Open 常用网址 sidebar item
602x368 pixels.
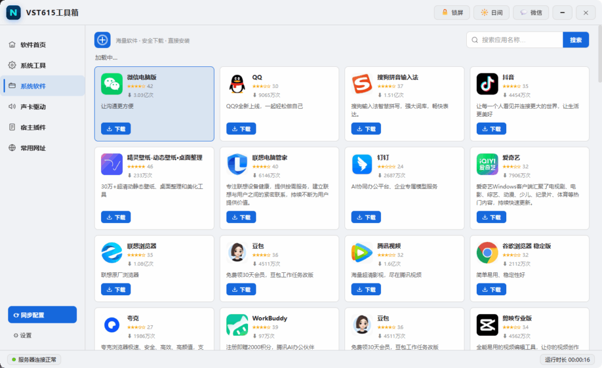42,148
